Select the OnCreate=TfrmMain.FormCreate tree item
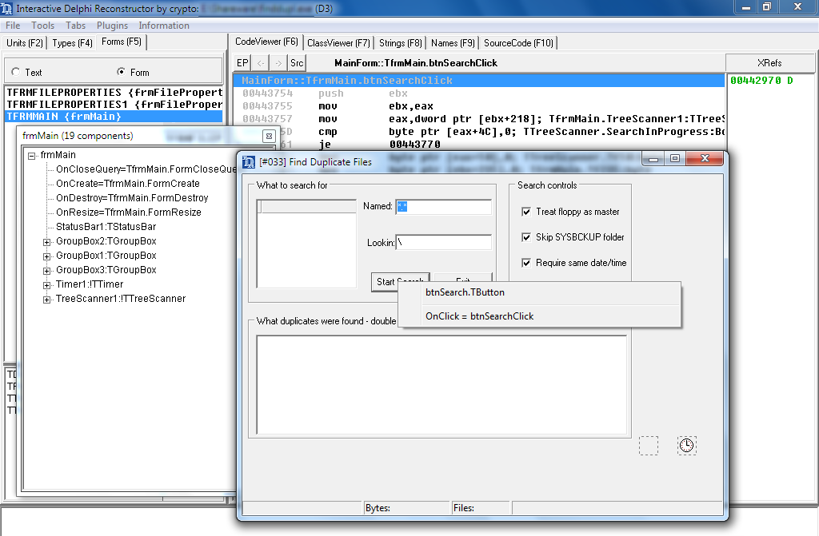 [x=128, y=184]
